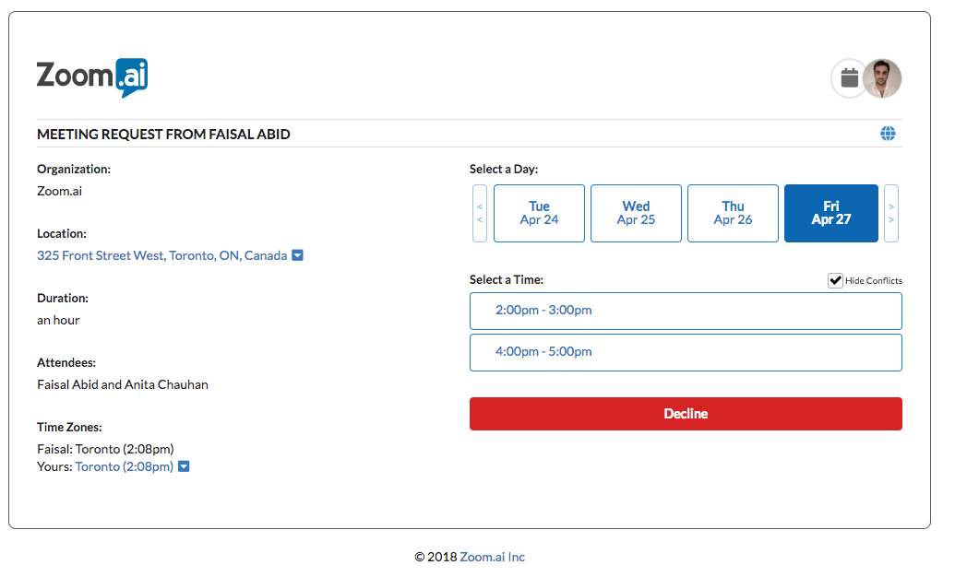Image resolution: width=955 pixels, height=577 pixels.
Task: Click the Zoom.ai logo
Action: point(92,78)
